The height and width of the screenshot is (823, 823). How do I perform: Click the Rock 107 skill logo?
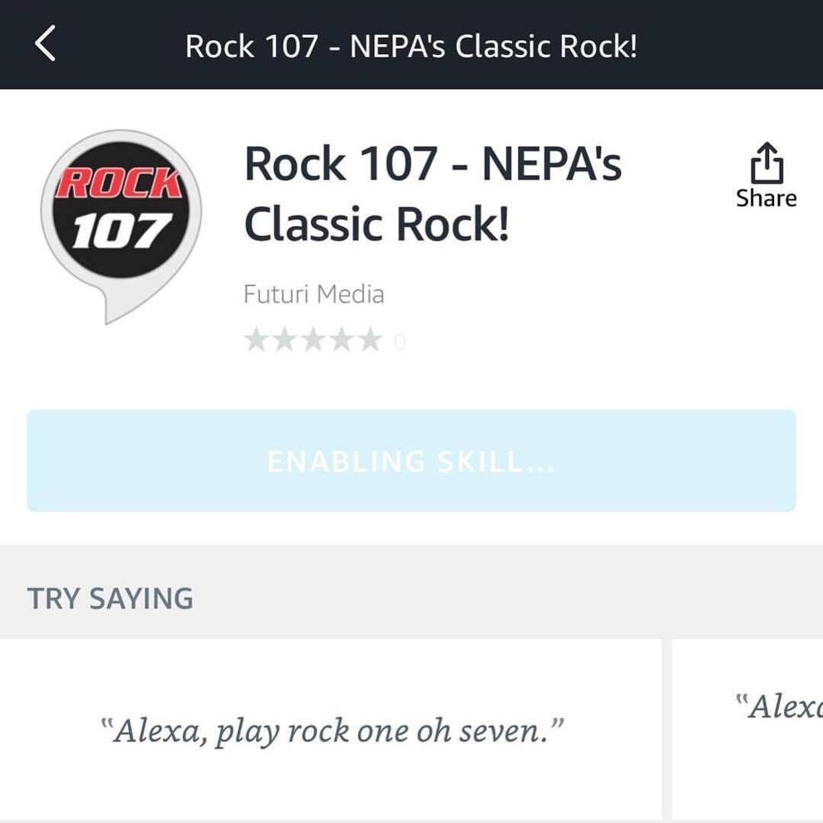[121, 226]
